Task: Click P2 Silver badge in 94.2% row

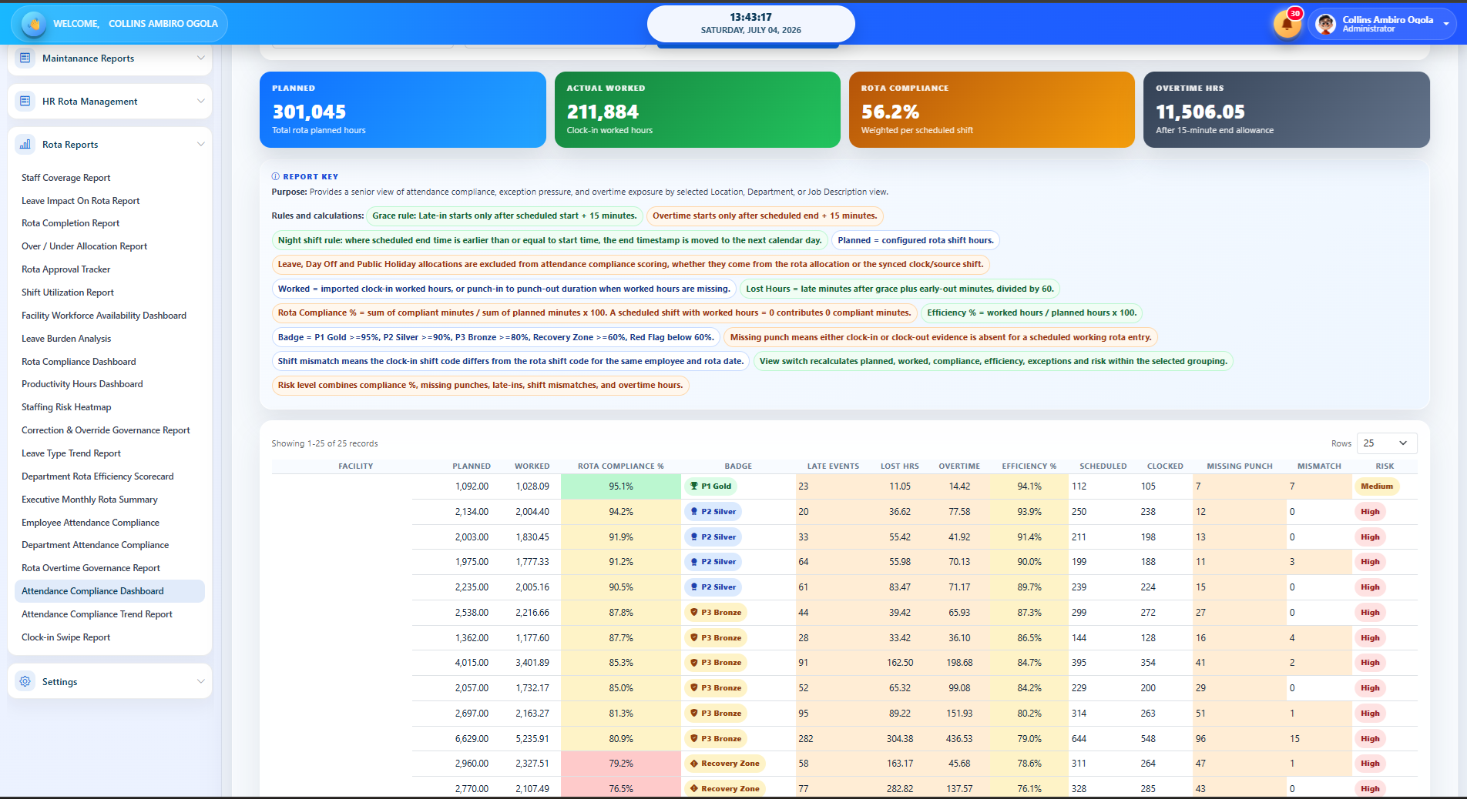Action: coord(713,511)
